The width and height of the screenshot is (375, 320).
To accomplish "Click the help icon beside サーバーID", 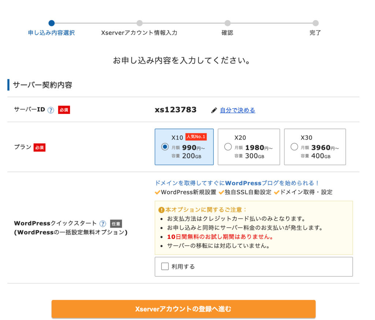I will (51, 110).
